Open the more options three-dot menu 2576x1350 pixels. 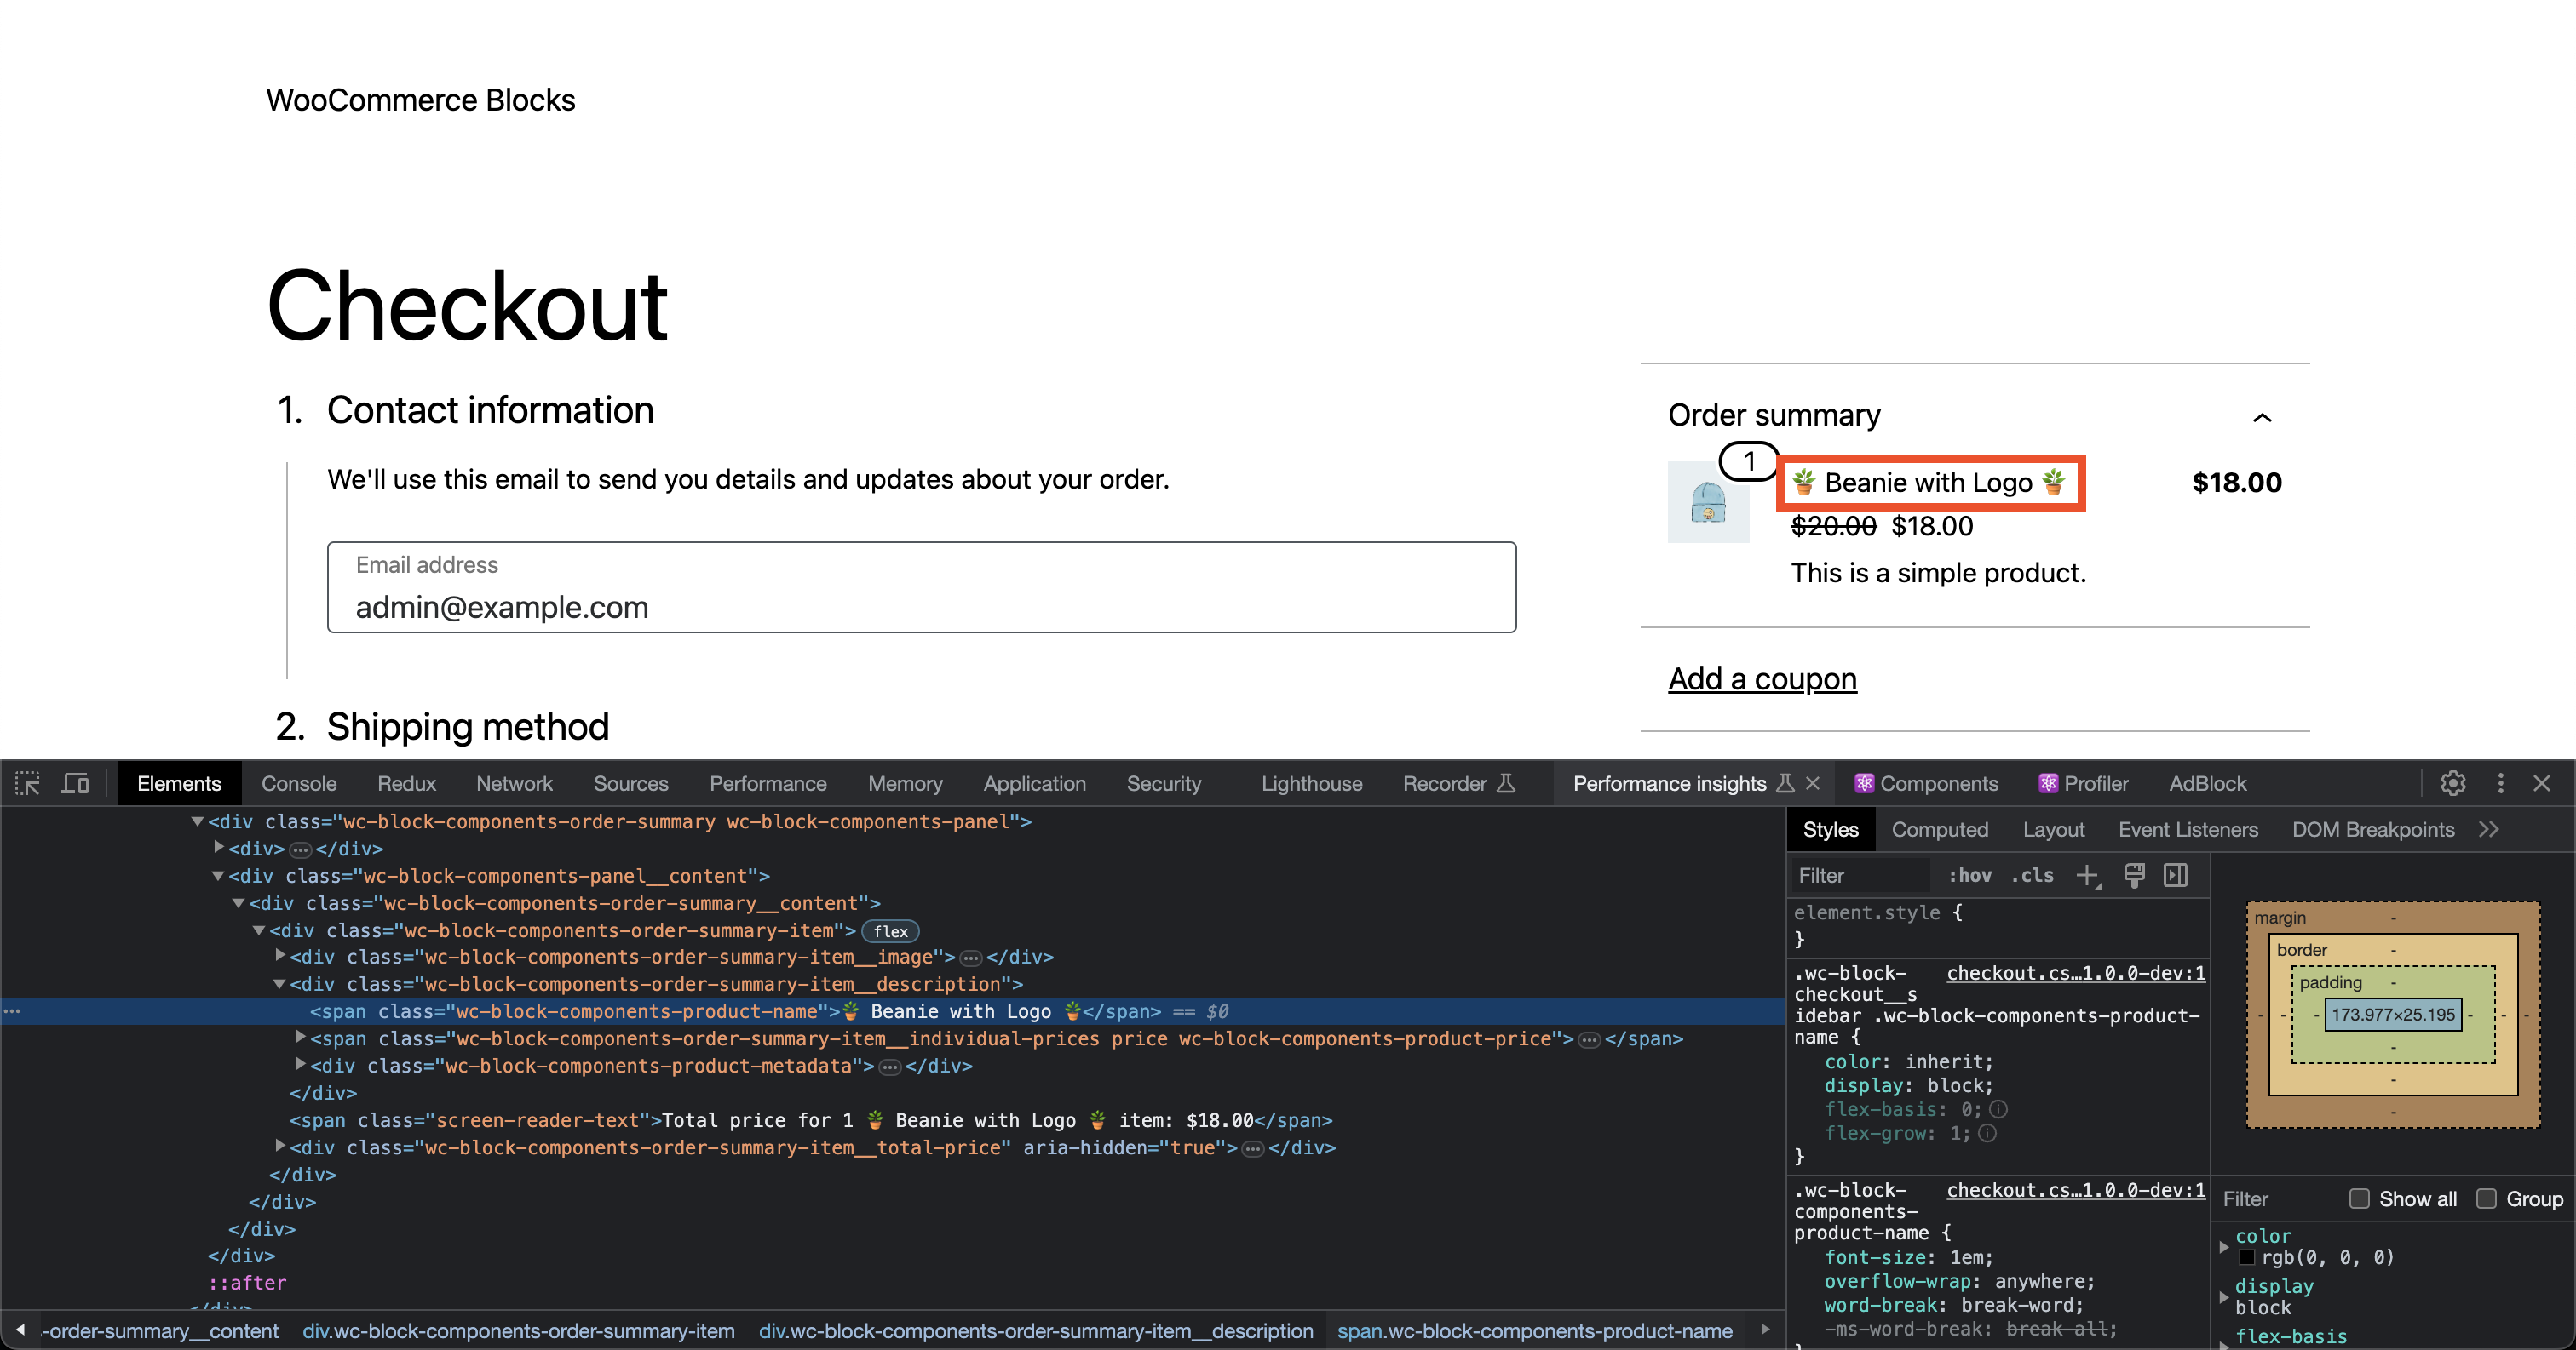[2499, 783]
